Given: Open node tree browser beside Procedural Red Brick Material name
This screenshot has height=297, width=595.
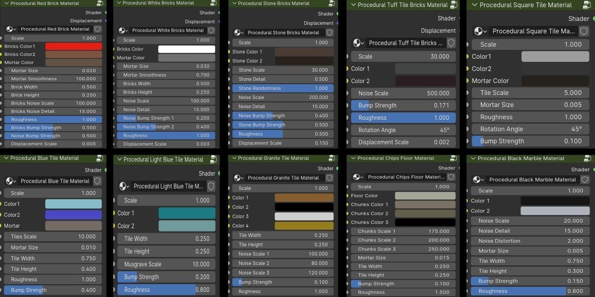Looking at the screenshot, I should tap(11, 29).
